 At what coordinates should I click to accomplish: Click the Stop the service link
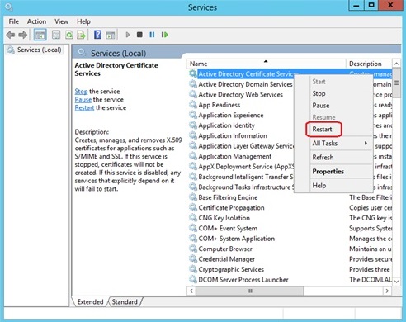pos(81,92)
